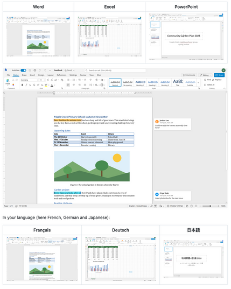Click the zoom slider in status bar
231x289 pixels.
[210, 206]
